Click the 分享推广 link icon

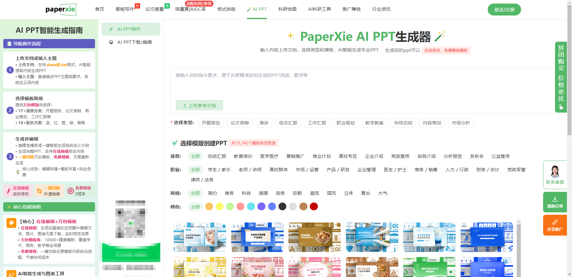[x=555, y=222]
